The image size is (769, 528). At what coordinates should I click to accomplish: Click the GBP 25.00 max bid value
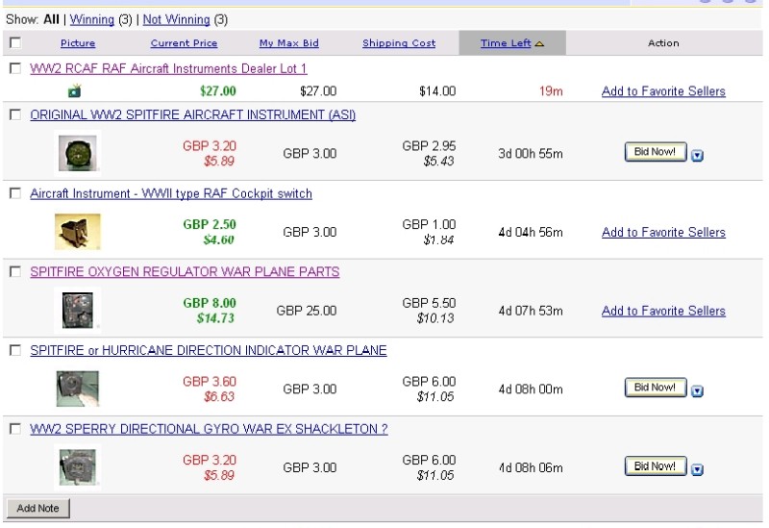[307, 311]
